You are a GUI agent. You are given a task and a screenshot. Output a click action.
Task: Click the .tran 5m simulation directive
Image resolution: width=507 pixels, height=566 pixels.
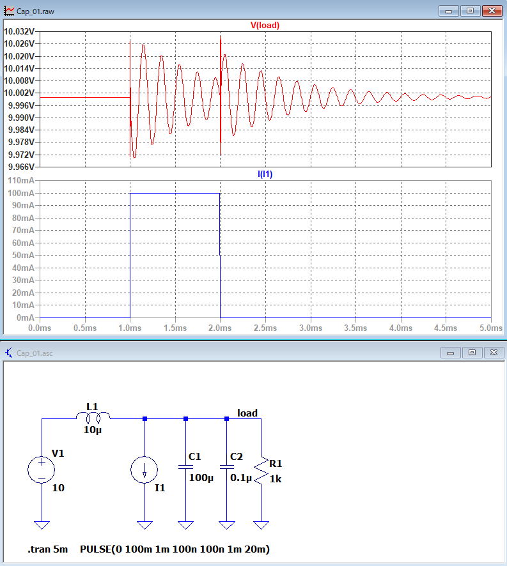47,549
